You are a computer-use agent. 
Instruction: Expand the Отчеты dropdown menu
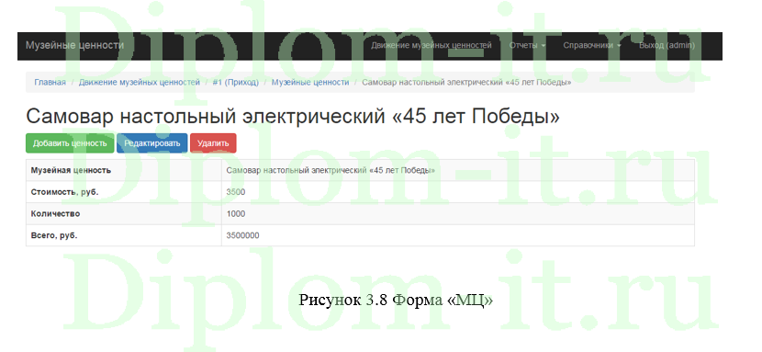pyautogui.click(x=527, y=46)
